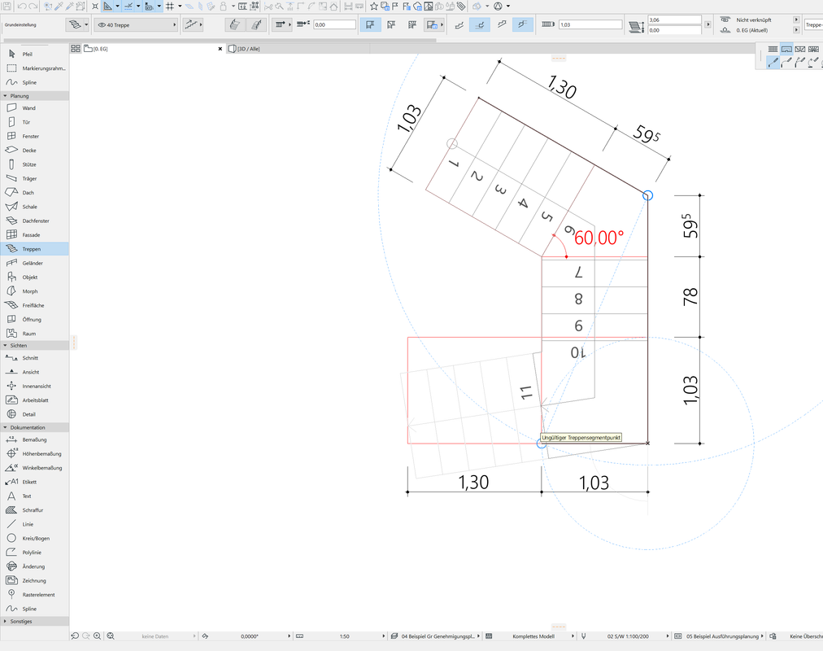Viewport: 823px width, 651px height.
Task: Open the 40 Treppe layer dropdown
Action: (137, 24)
